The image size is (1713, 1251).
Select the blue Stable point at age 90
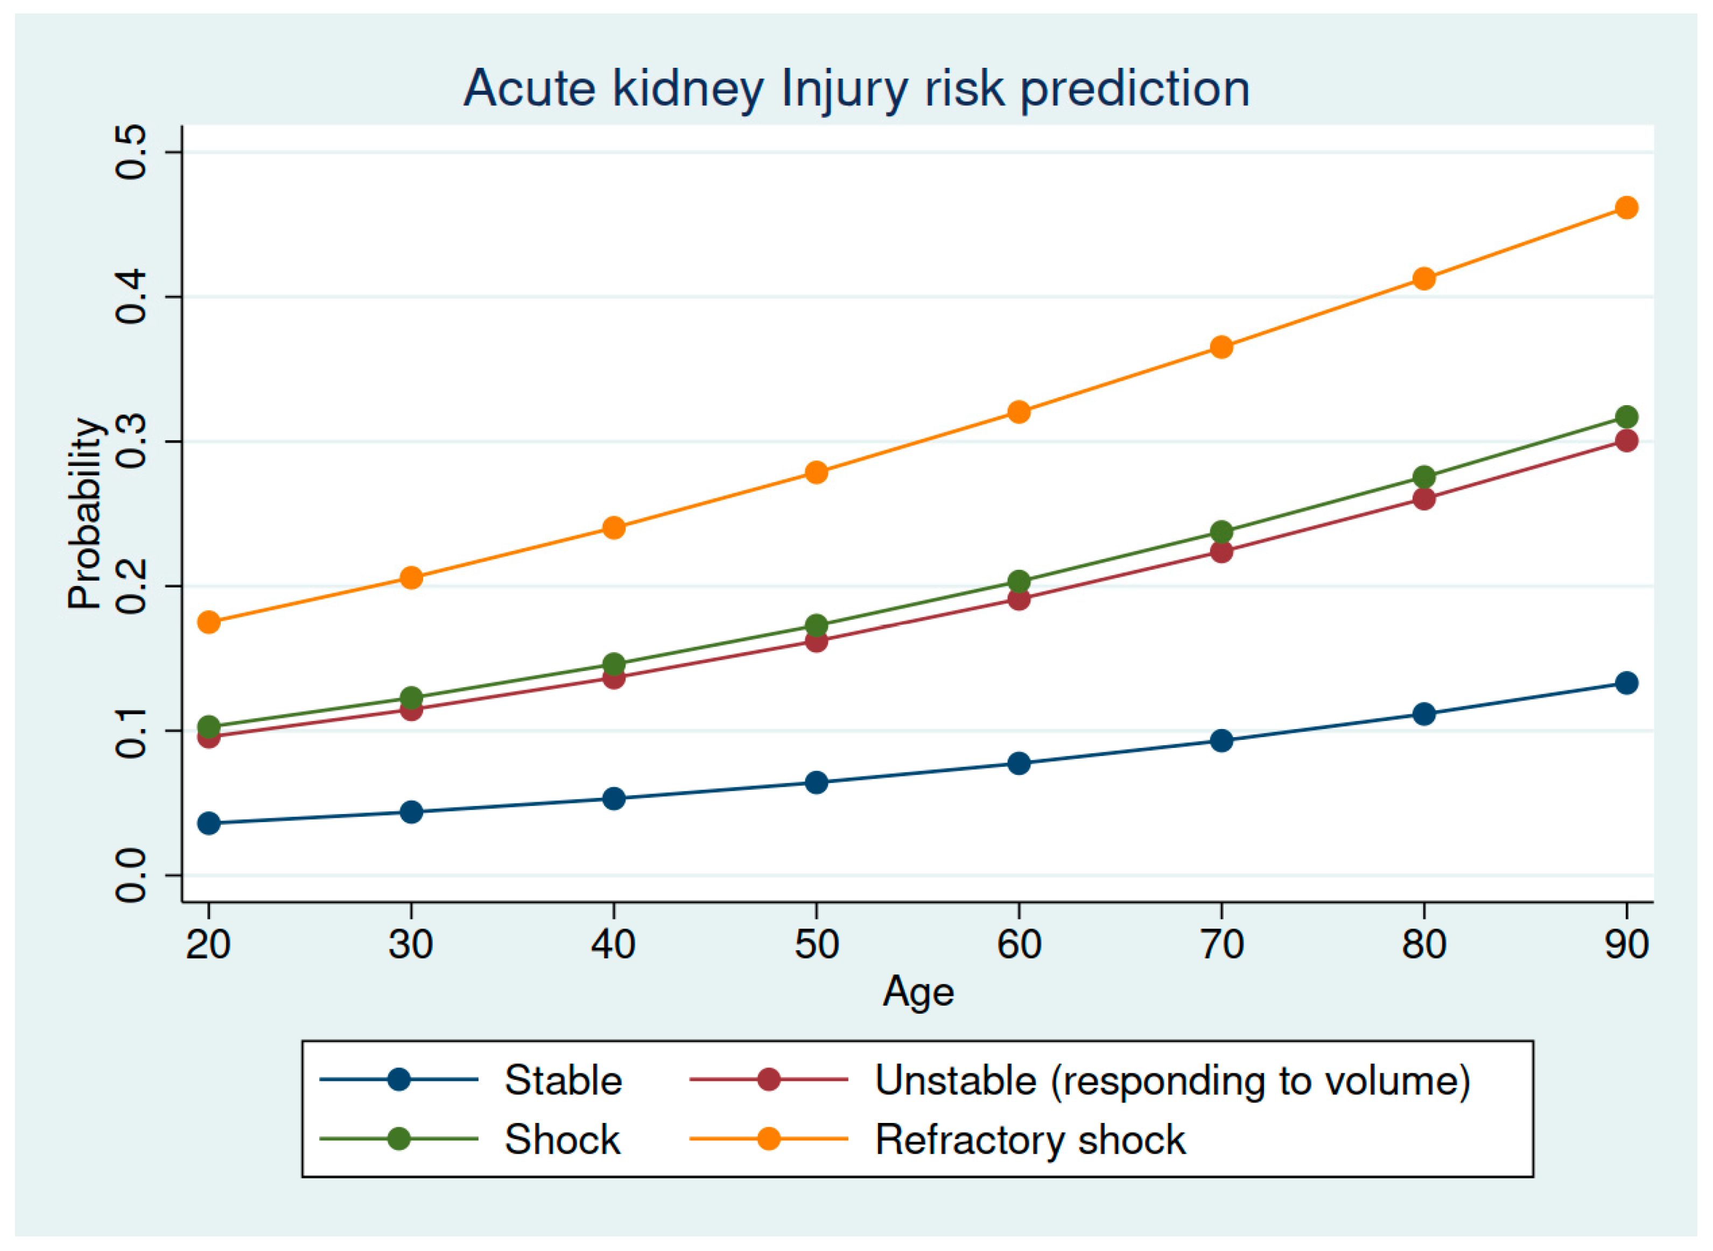coord(1626,683)
